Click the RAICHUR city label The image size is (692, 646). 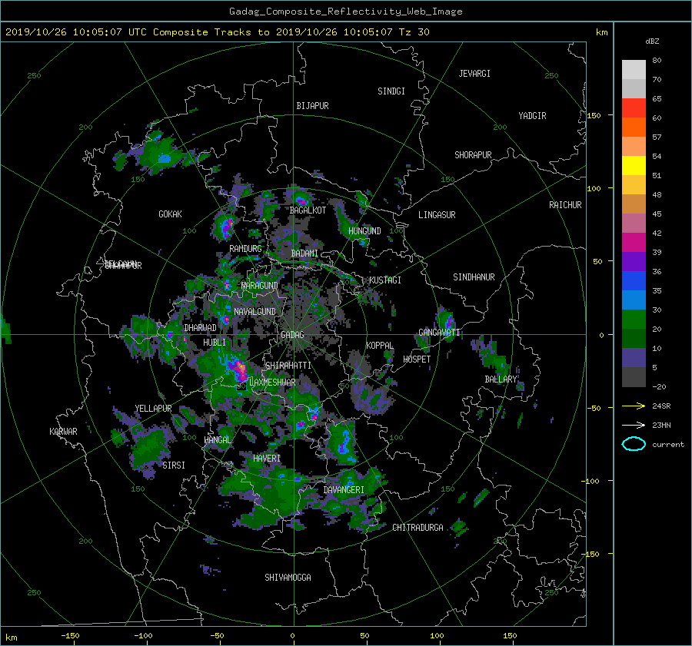click(565, 205)
